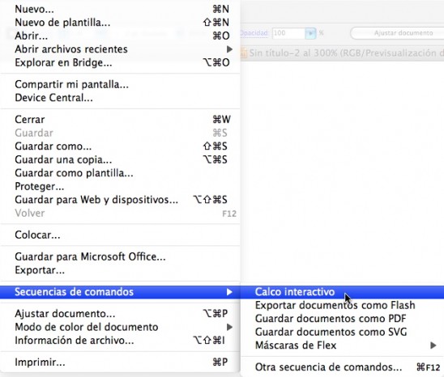Choose Imprimir... menu item
The image size is (444, 377).
pyautogui.click(x=120, y=362)
